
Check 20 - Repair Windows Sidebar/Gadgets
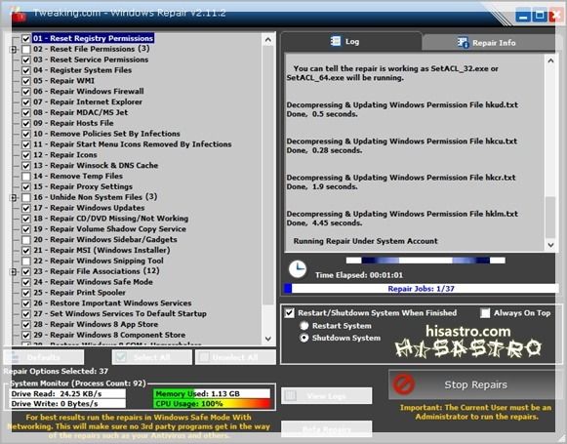[x=26, y=240]
